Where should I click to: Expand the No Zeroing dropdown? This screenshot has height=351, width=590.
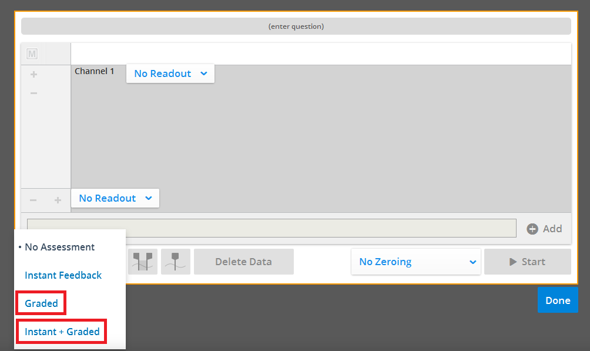(416, 262)
